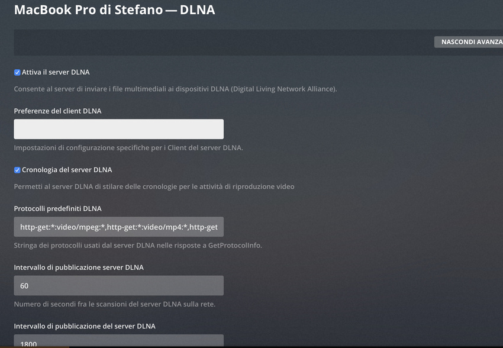Click the 'MacBook Pro di Stefano — DLNA' heading
Image resolution: width=503 pixels, height=348 pixels.
(114, 10)
